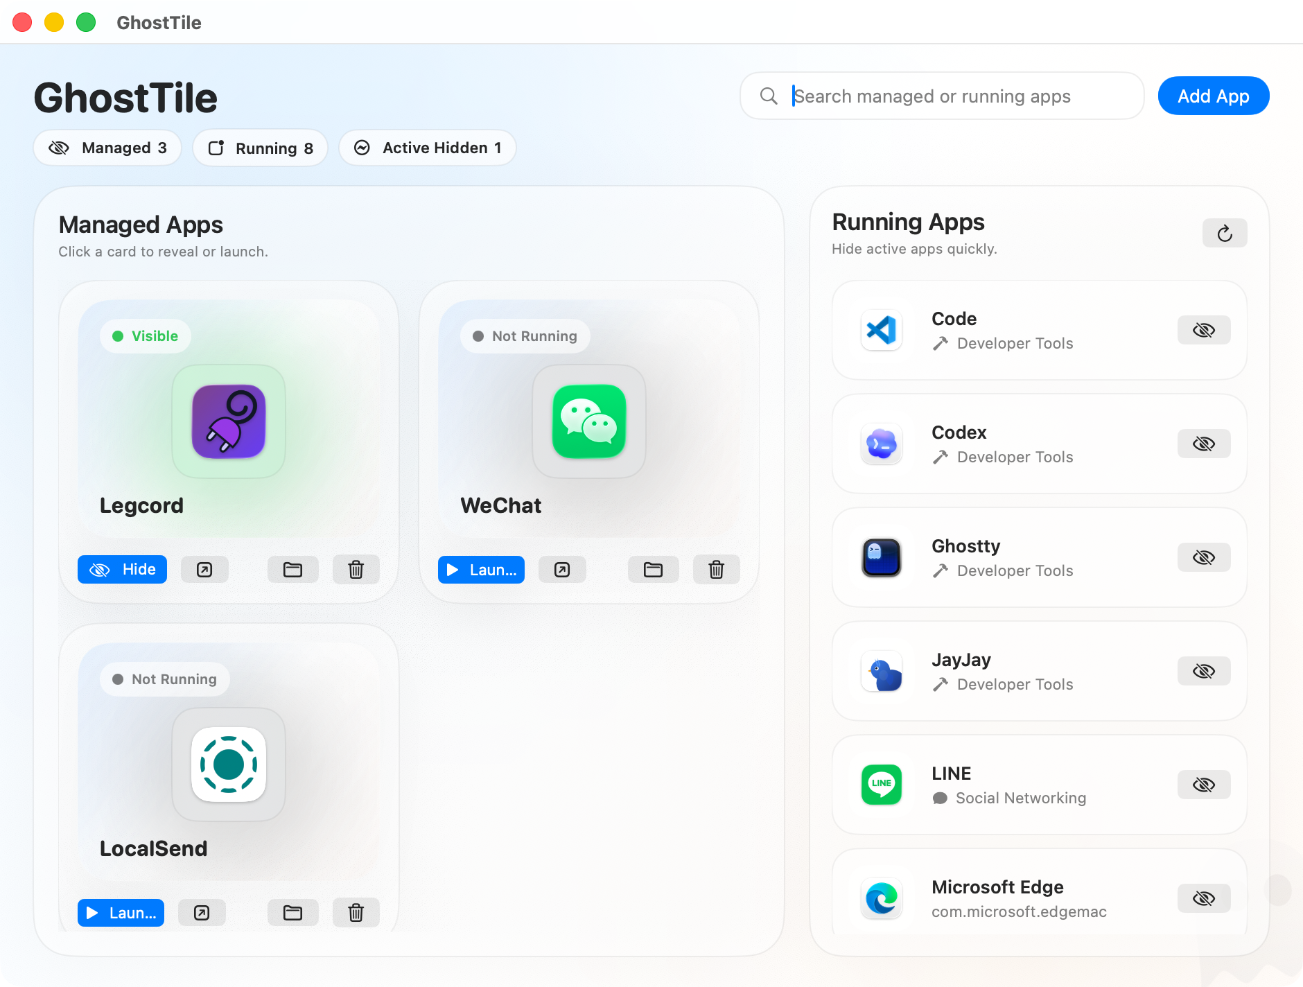Filter by Active Hidden apps

coord(427,148)
